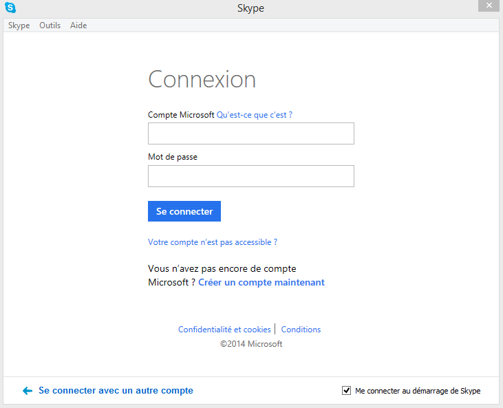Open the Conditions link
The image size is (503, 408).
(301, 330)
